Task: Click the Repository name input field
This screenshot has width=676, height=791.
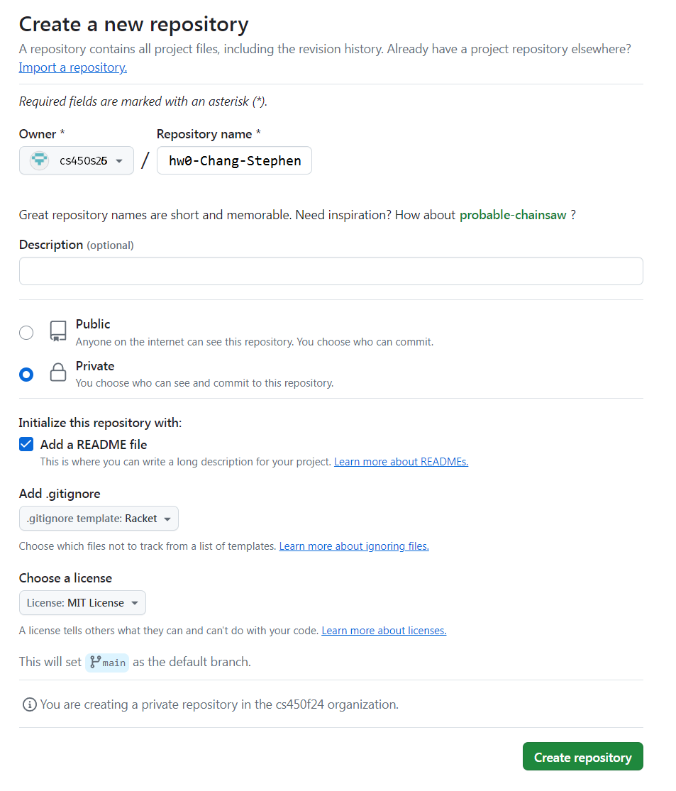Action: 234,161
